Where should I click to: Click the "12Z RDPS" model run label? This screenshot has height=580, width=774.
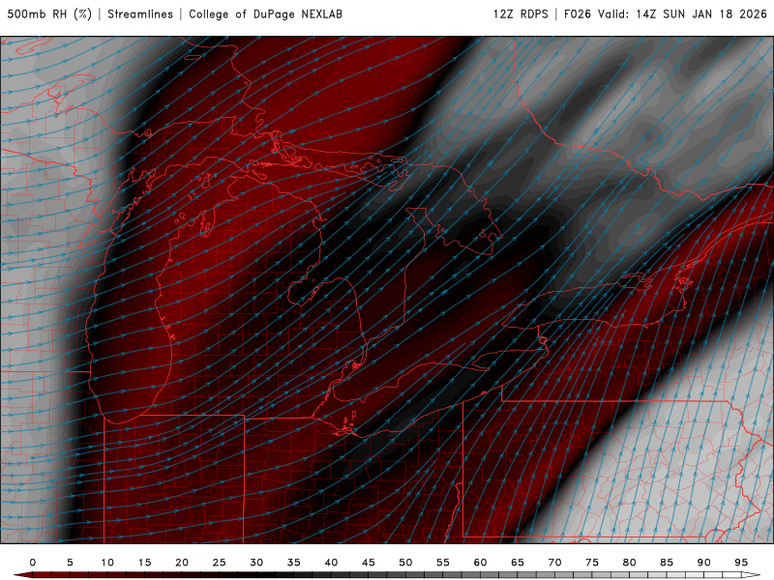521,14
